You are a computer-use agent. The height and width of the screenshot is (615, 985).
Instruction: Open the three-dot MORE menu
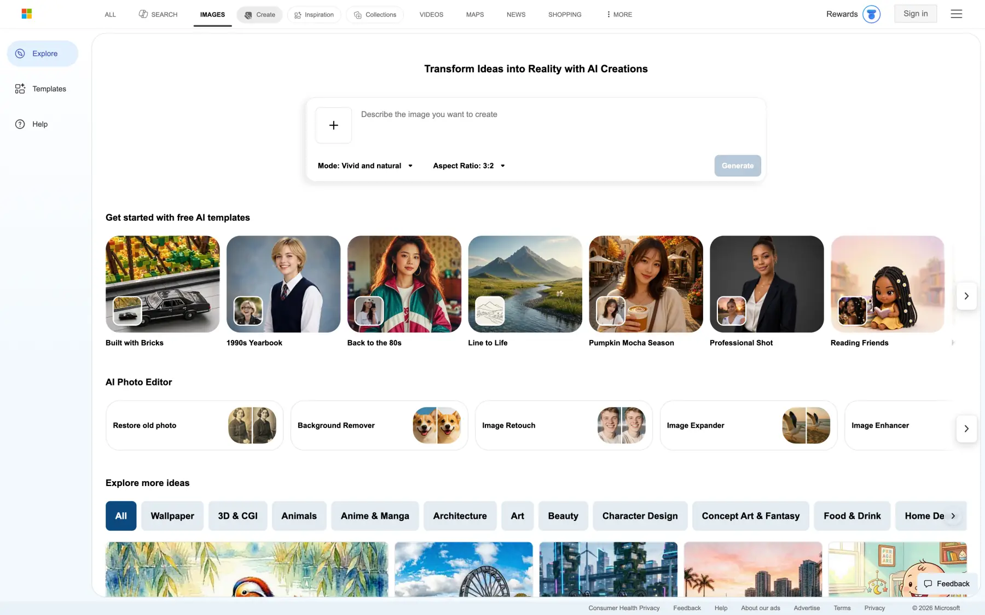(x=619, y=15)
